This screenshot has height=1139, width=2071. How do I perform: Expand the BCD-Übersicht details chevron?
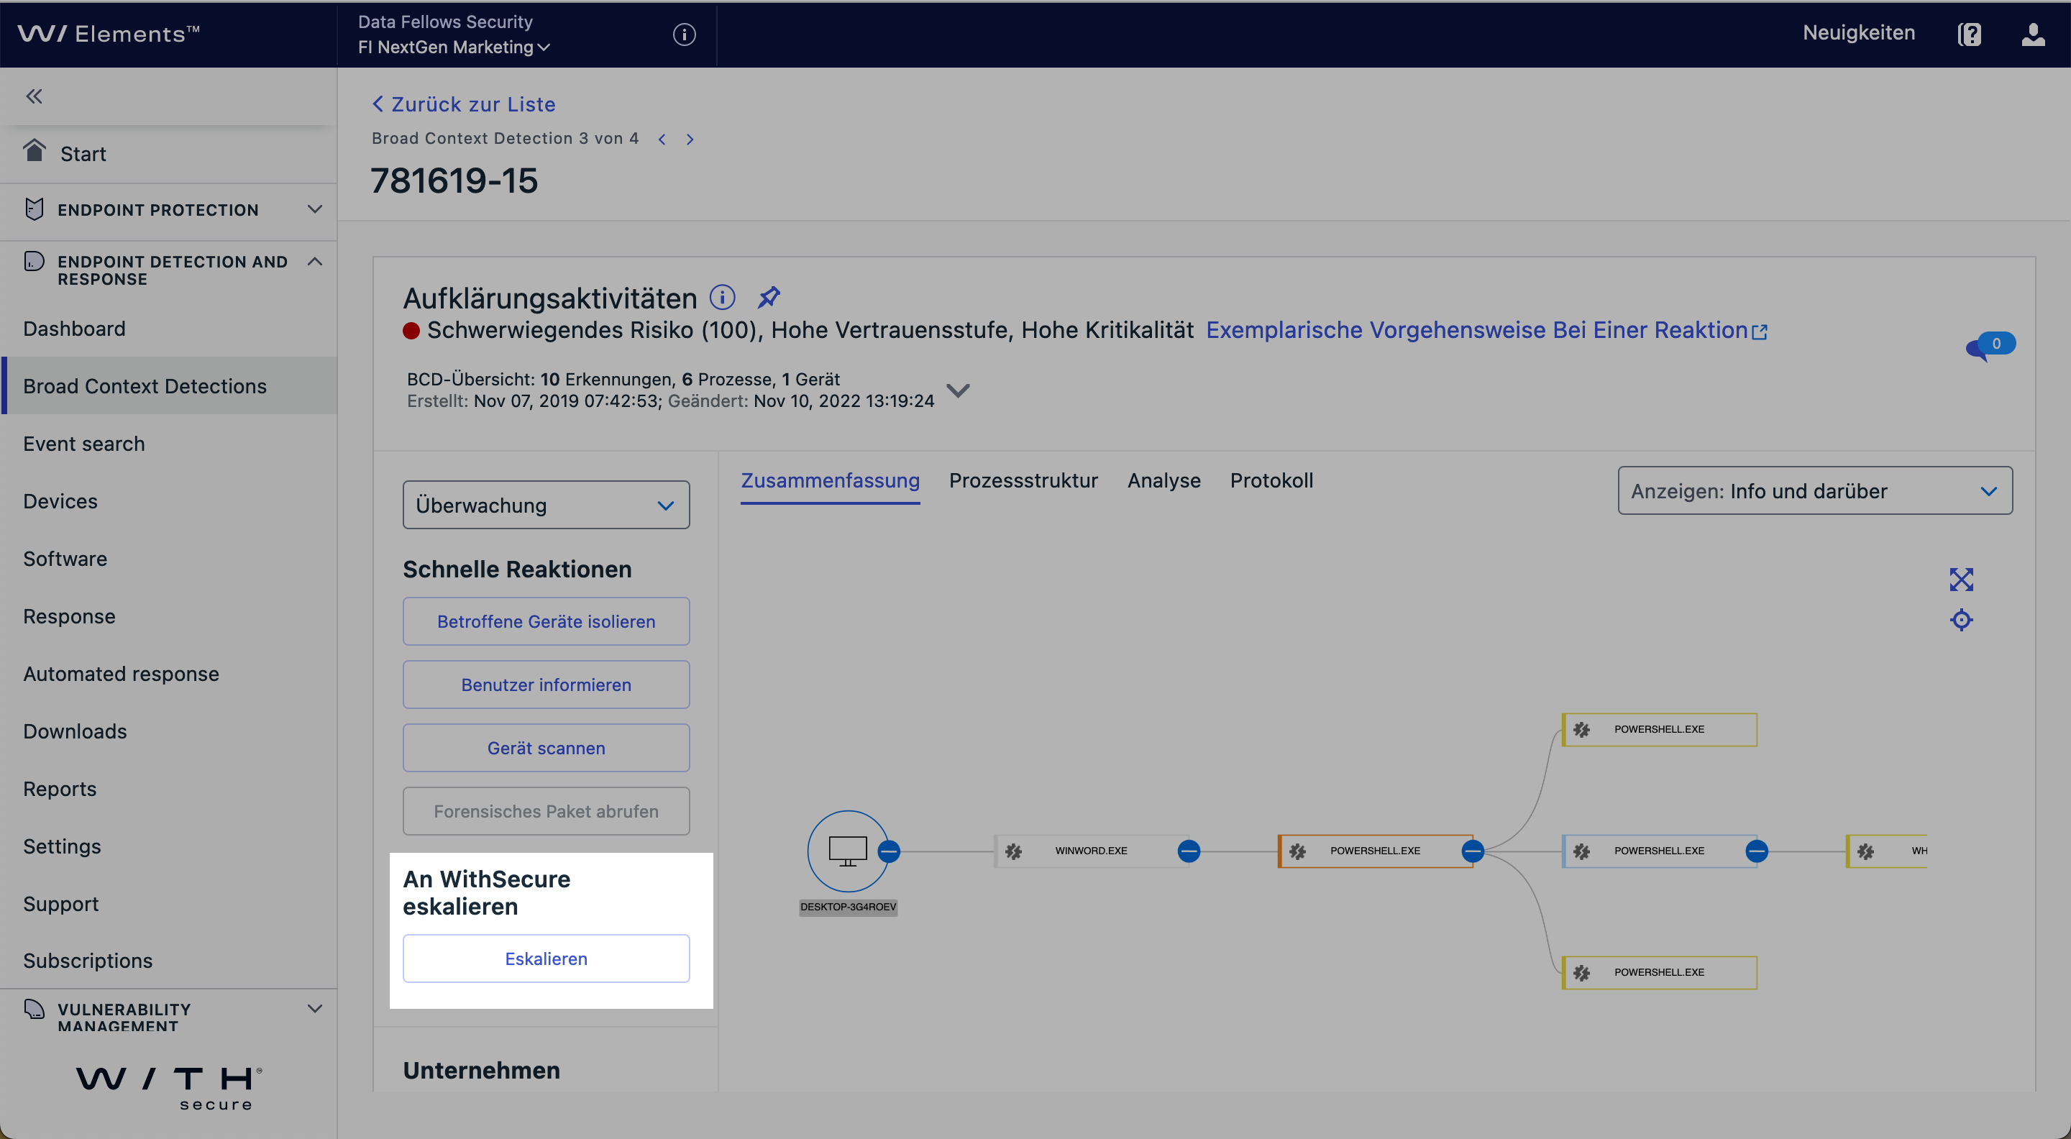tap(958, 390)
